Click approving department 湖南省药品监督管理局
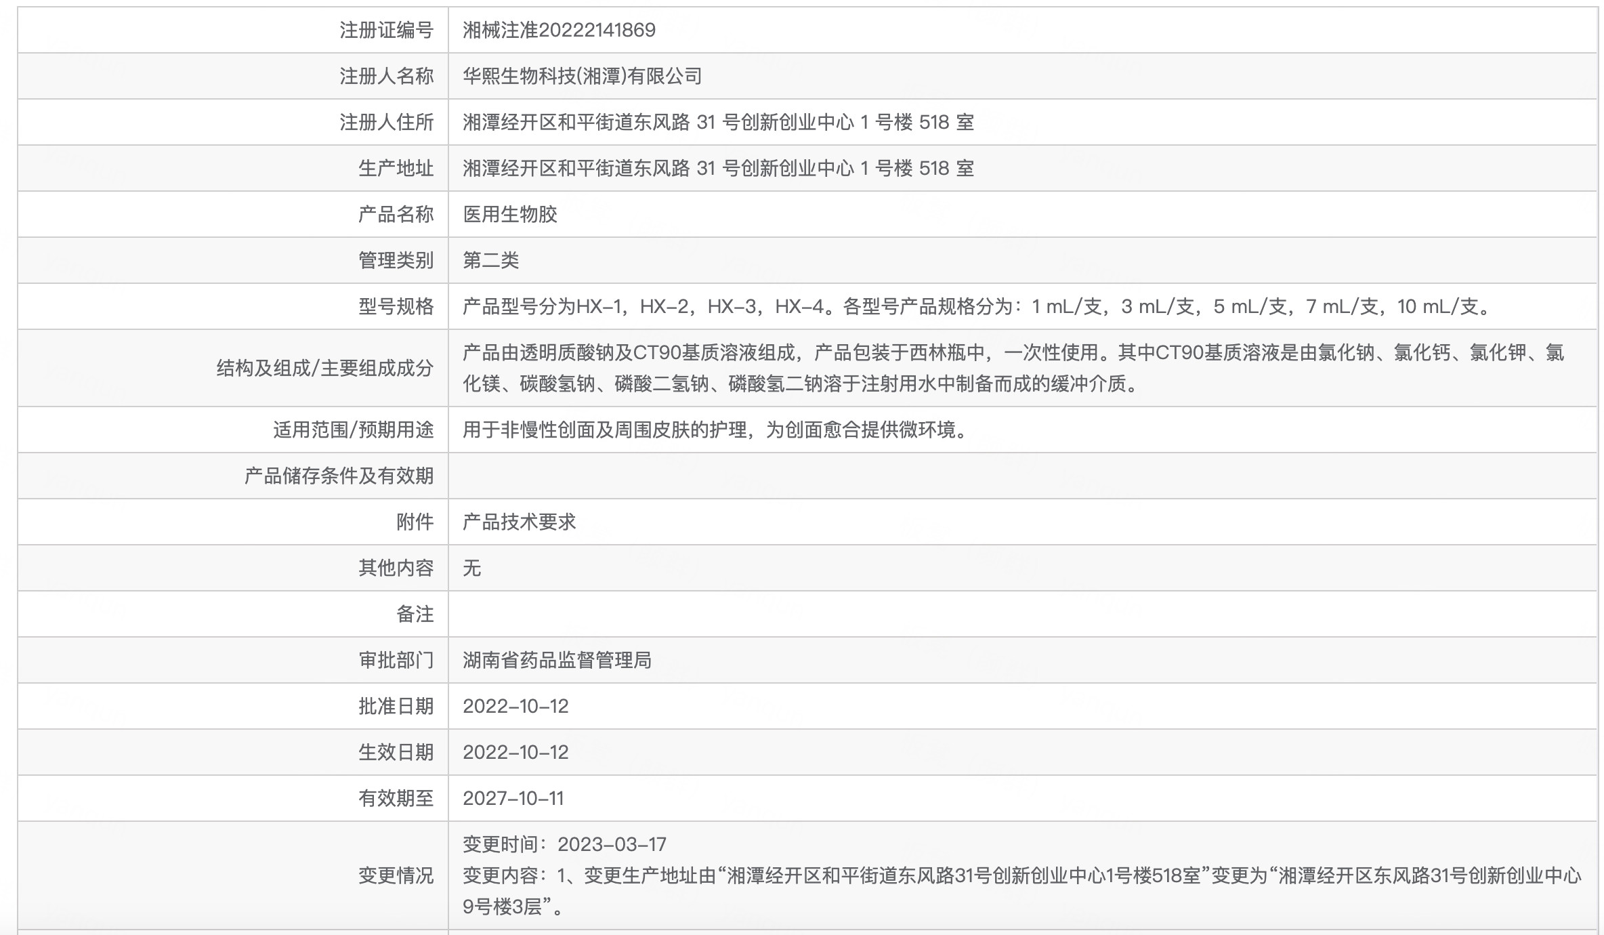The height and width of the screenshot is (935, 1604). coord(557,660)
